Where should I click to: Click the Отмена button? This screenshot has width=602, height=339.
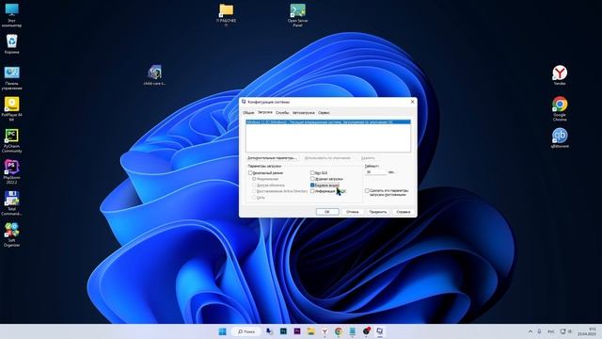[x=353, y=212]
